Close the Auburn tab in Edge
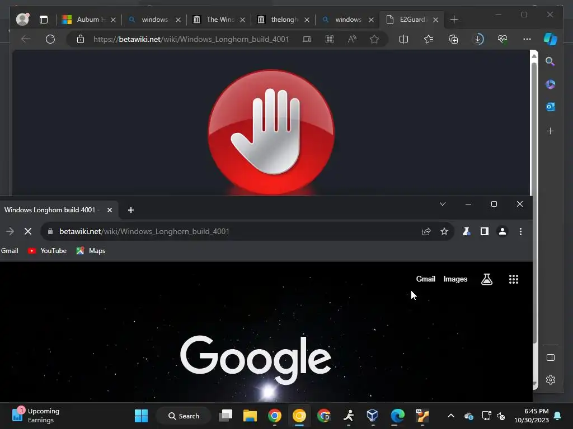 pyautogui.click(x=113, y=20)
